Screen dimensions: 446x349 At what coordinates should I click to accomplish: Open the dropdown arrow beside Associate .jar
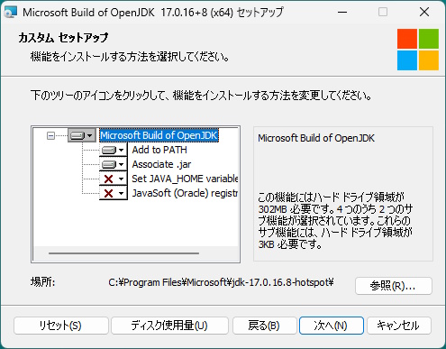[121, 164]
